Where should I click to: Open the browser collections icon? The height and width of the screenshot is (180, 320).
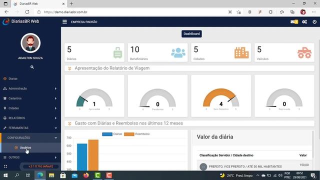coord(292,12)
